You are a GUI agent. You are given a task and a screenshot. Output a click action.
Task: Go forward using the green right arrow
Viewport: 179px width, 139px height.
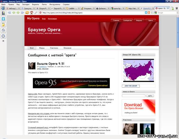(18, 13)
